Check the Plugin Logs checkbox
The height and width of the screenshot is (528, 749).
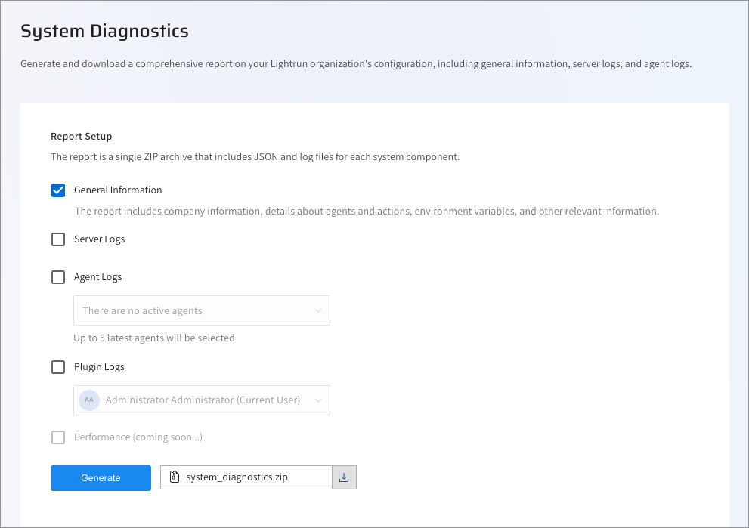pyautogui.click(x=58, y=367)
